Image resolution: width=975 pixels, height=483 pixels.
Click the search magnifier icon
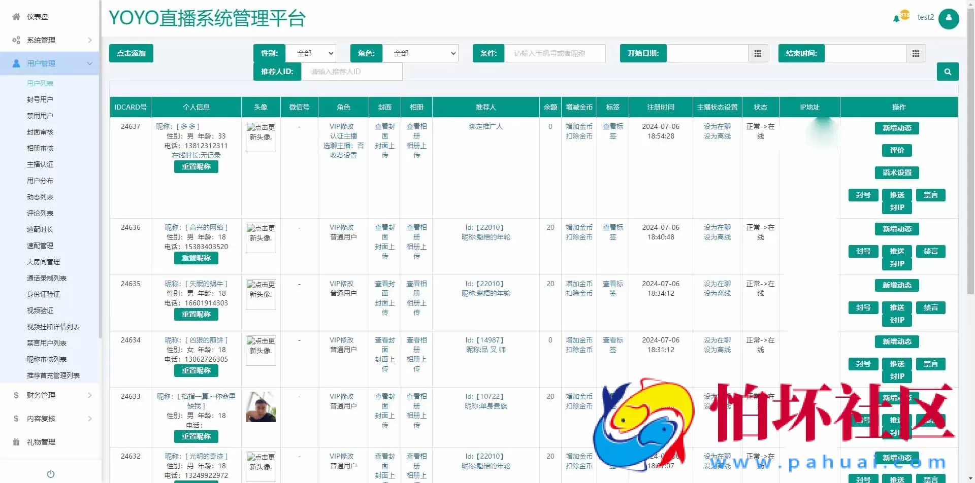click(x=947, y=71)
